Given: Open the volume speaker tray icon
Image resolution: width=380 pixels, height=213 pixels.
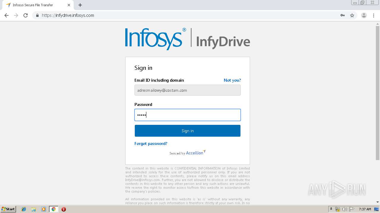Looking at the screenshot, I should tap(344, 209).
